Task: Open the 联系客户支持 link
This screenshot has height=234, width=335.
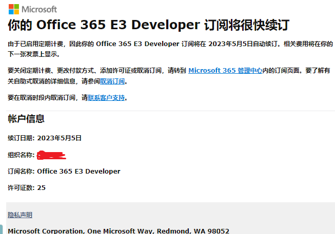Action: click(x=106, y=97)
